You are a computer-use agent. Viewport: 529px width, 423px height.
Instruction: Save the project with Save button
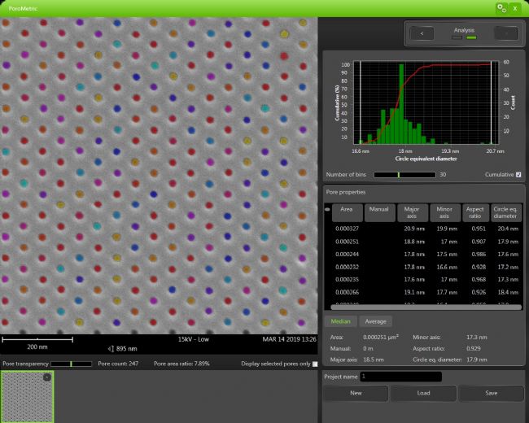489,393
